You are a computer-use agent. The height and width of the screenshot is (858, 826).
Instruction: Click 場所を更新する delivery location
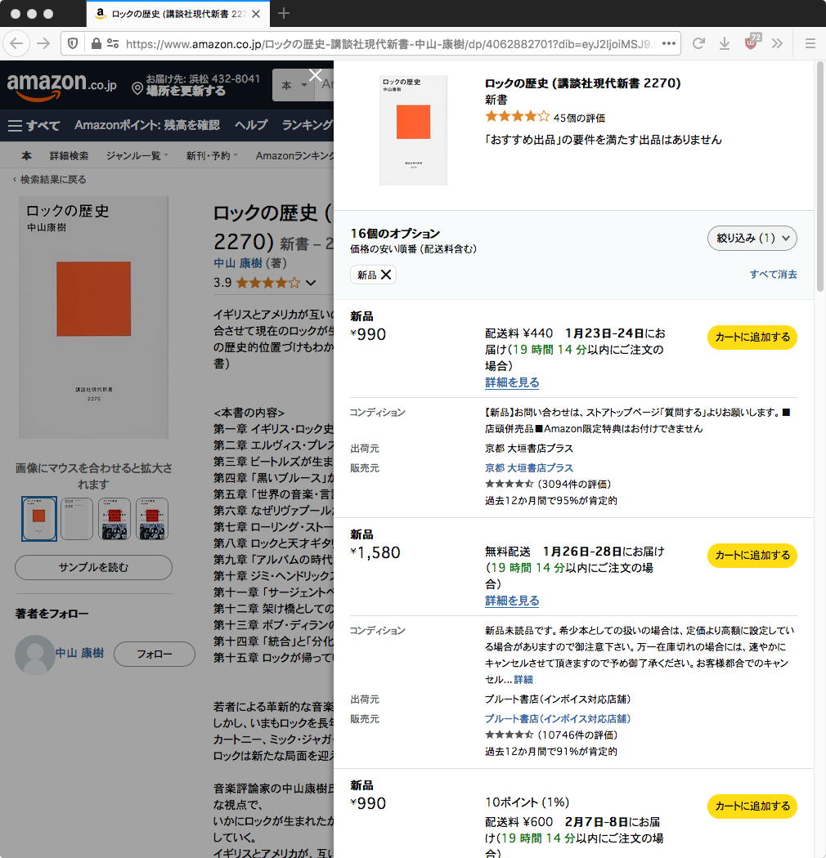click(186, 91)
